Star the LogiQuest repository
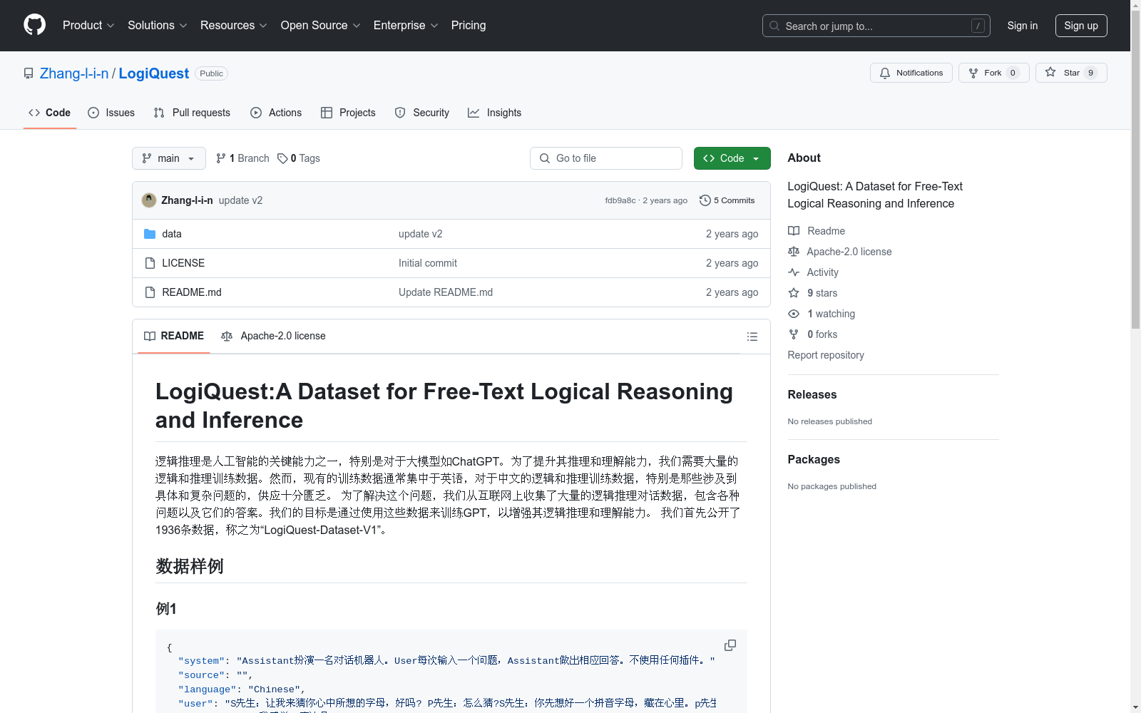 (x=1070, y=73)
